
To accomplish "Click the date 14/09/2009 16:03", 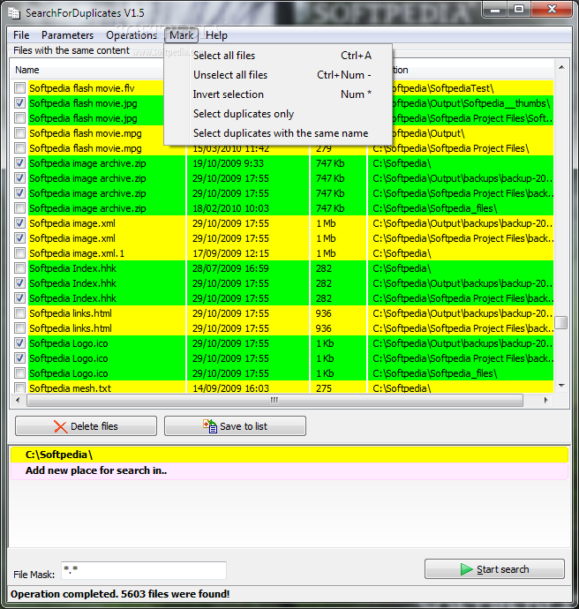I will click(x=230, y=388).
